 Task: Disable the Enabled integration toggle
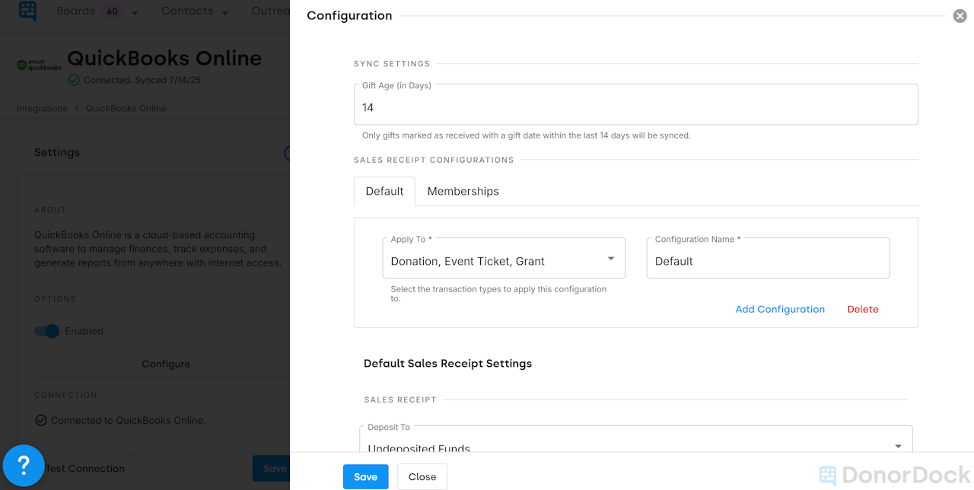(x=46, y=331)
